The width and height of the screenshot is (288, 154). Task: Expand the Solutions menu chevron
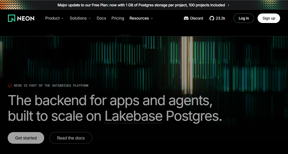pos(90,18)
